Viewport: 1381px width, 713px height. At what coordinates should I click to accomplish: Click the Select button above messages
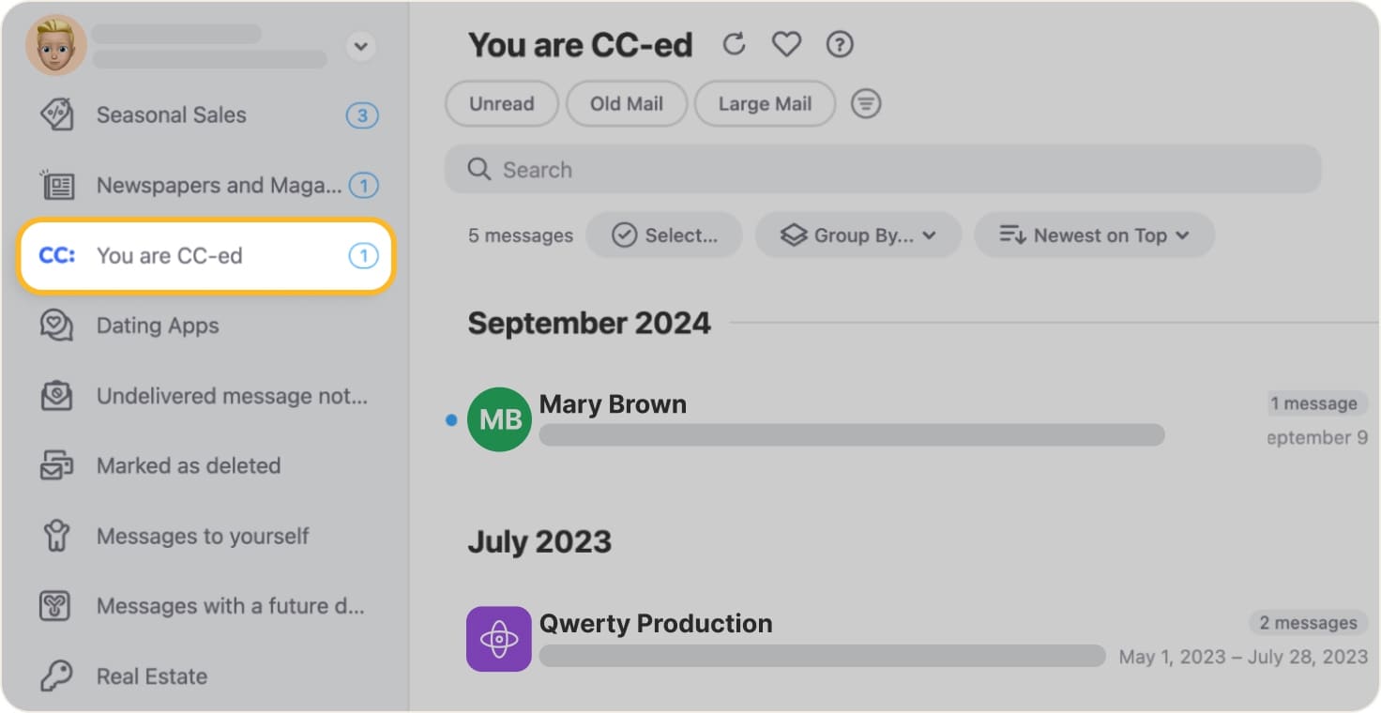[664, 235]
